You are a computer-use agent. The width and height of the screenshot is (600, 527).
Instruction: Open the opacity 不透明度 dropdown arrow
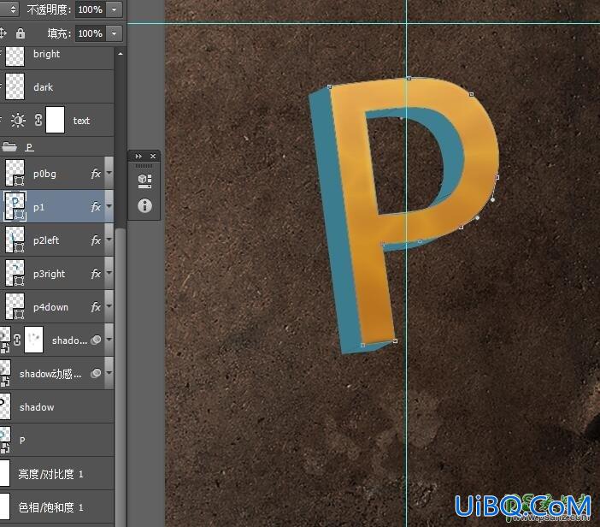(114, 9)
